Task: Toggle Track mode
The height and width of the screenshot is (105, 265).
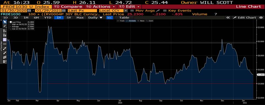Action: point(121,21)
